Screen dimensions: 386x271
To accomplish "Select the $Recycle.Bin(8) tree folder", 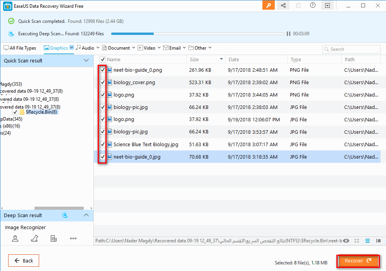I will (41, 112).
